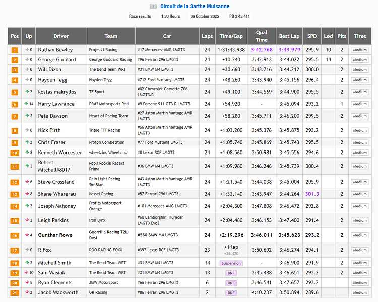Click position 5 badge for kostas makryllos
The width and height of the screenshot is (378, 302).
(15, 92)
